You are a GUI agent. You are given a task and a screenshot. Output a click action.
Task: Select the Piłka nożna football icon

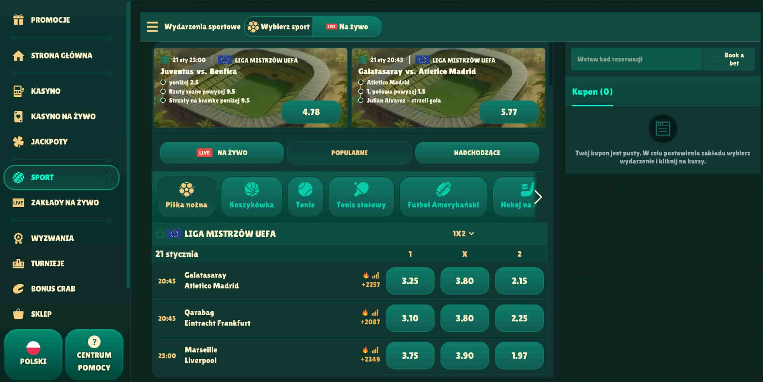point(186,189)
